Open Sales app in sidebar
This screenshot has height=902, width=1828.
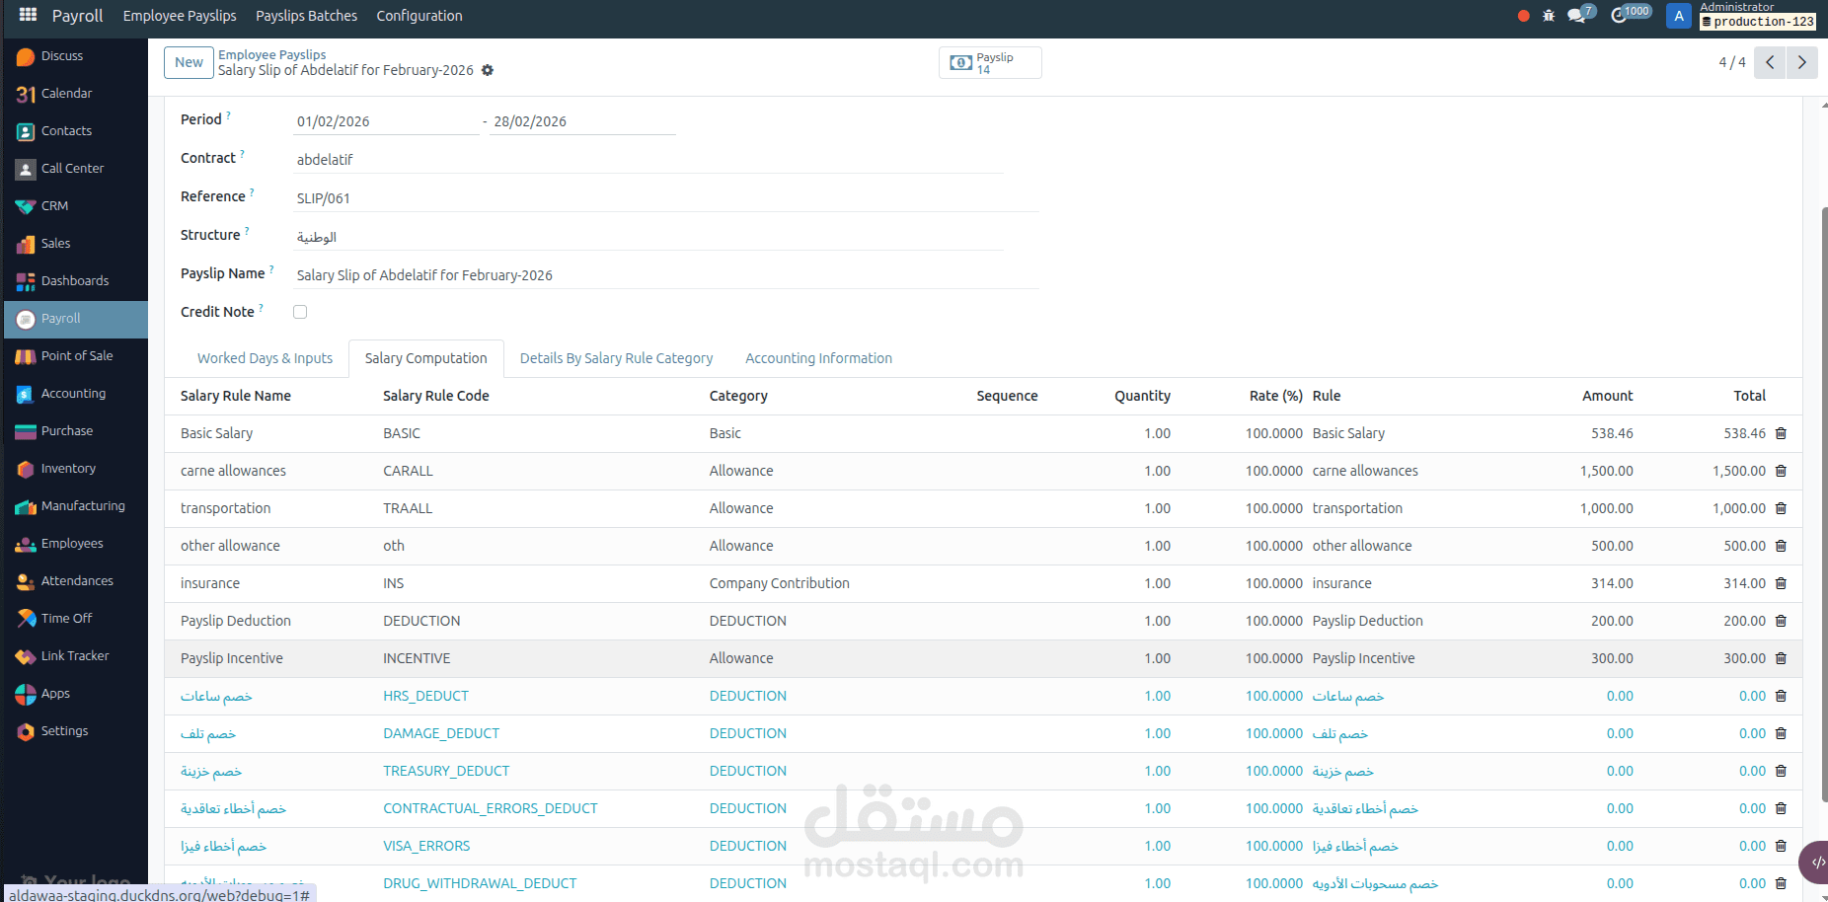tap(76, 244)
